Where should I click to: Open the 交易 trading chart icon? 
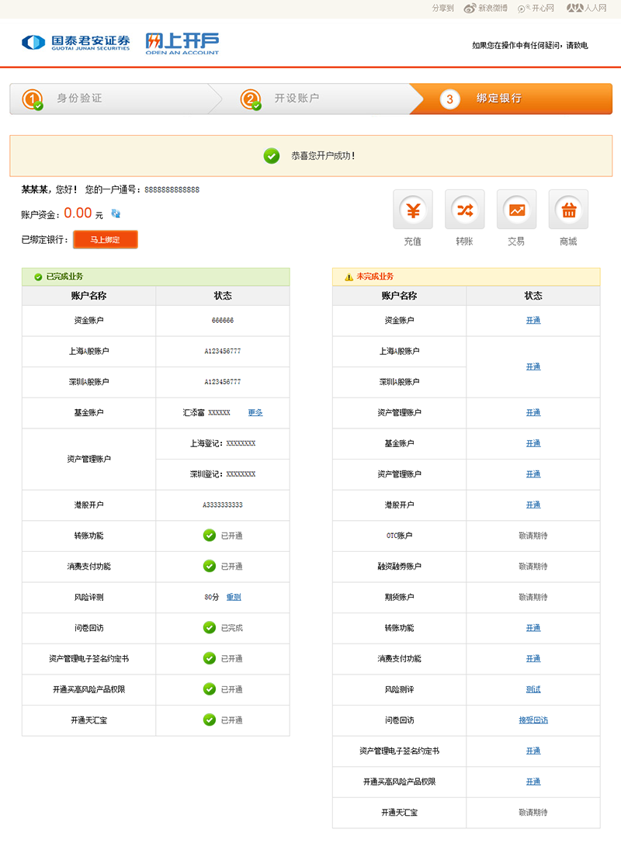(x=516, y=210)
